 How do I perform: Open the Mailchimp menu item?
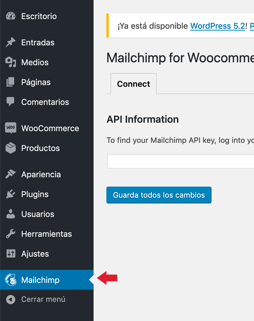click(x=47, y=280)
